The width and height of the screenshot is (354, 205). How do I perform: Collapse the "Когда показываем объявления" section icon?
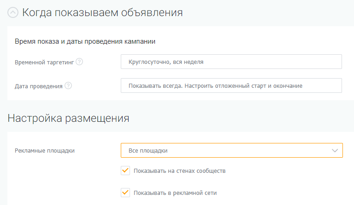(13, 13)
